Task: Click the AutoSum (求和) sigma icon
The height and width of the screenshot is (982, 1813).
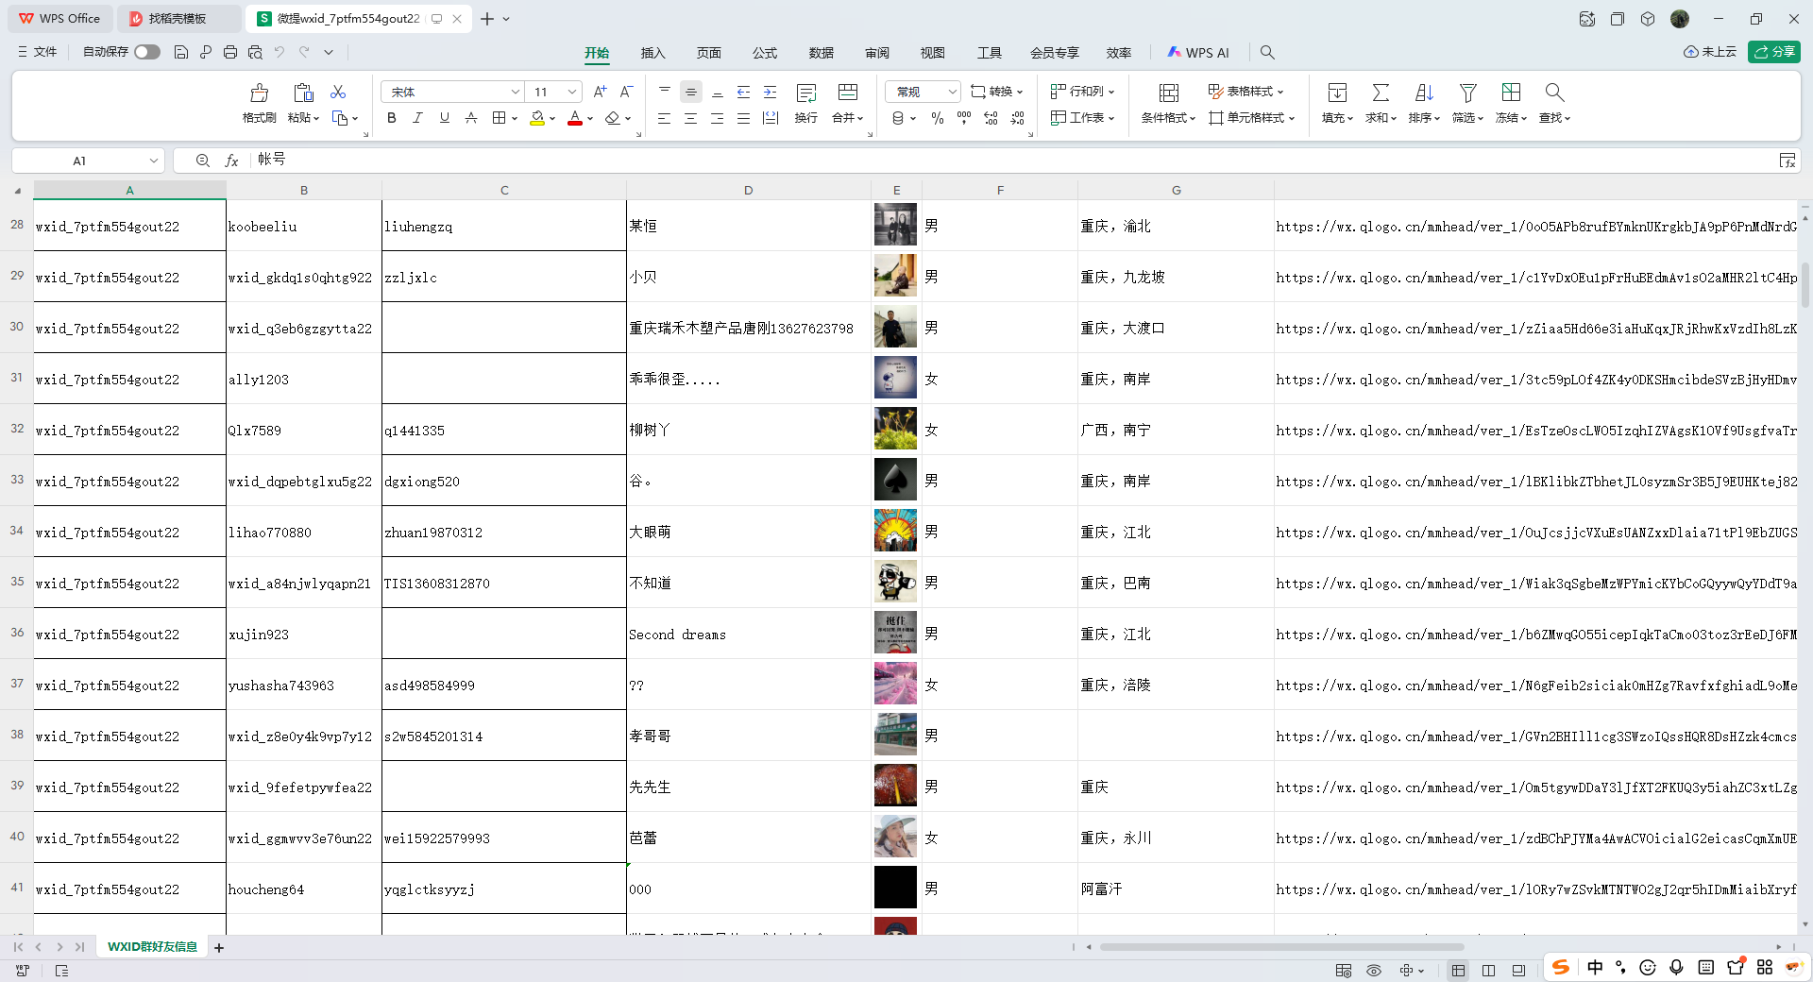Action: point(1381,93)
